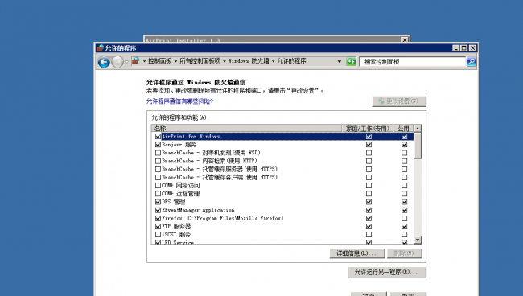Select 允许的程序 breadcrumb
Viewport: 523px width, 296px height.
291,61
